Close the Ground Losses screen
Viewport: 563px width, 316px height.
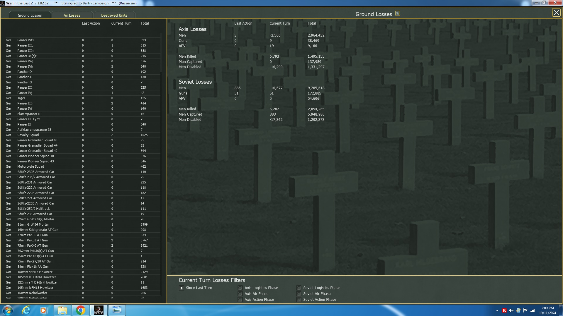pyautogui.click(x=556, y=13)
